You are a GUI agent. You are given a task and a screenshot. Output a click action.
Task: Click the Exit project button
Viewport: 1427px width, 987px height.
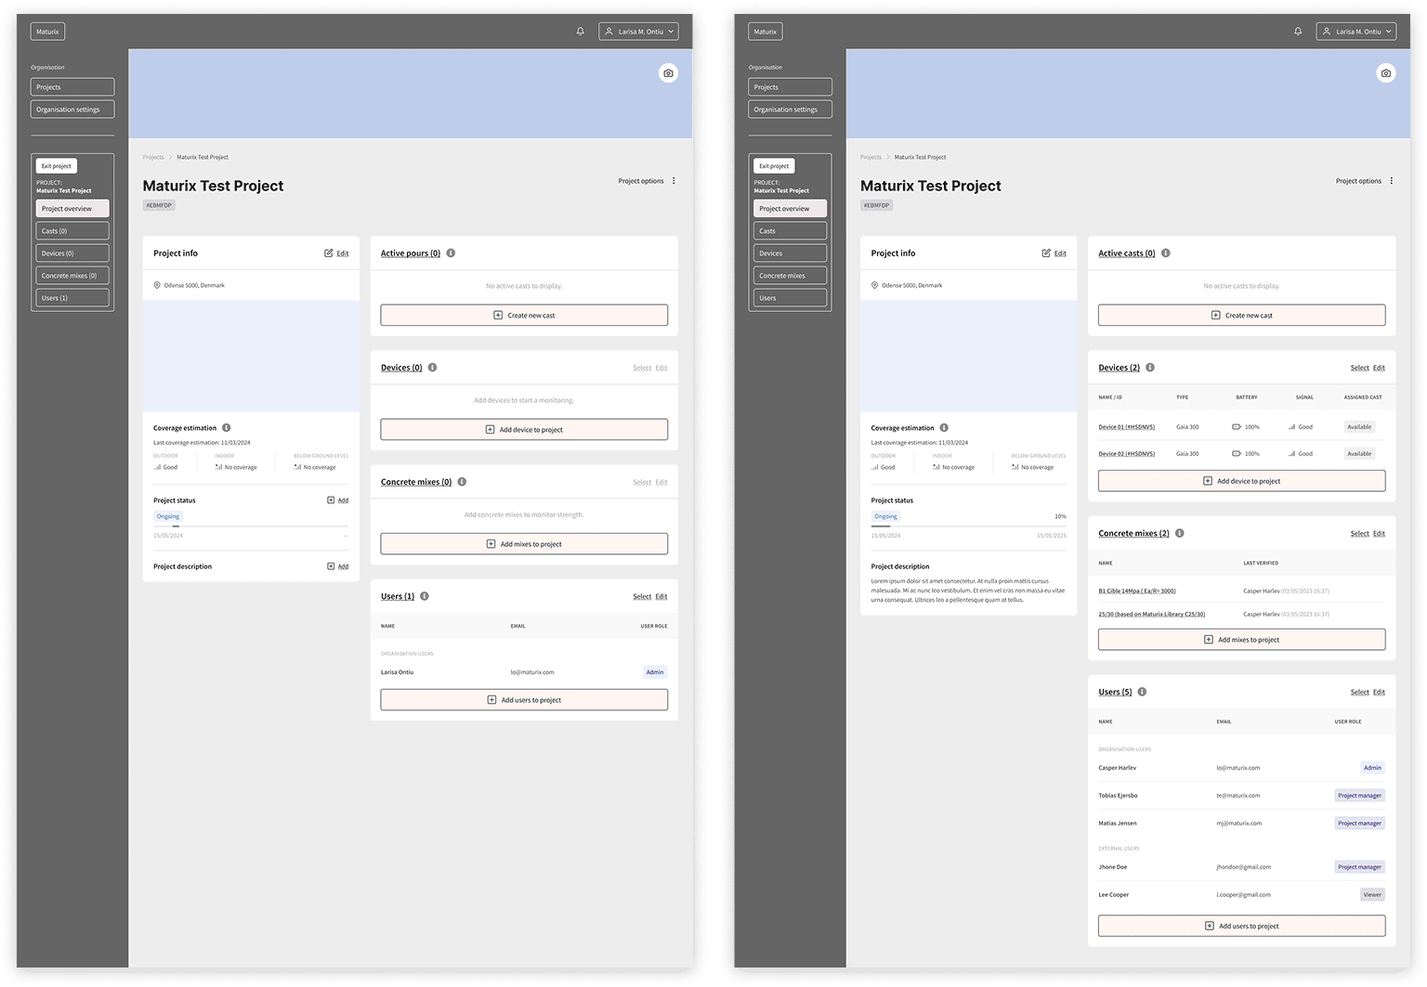[56, 165]
